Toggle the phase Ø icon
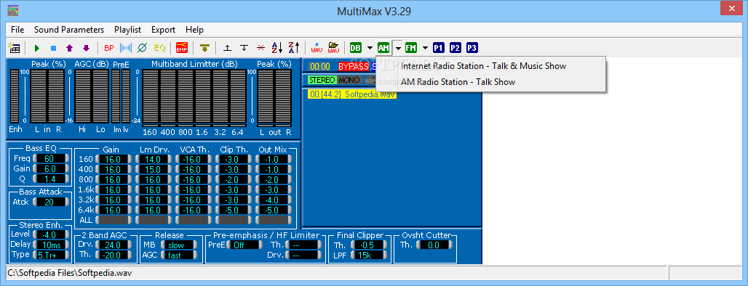This screenshot has width=748, height=286. coord(142,48)
